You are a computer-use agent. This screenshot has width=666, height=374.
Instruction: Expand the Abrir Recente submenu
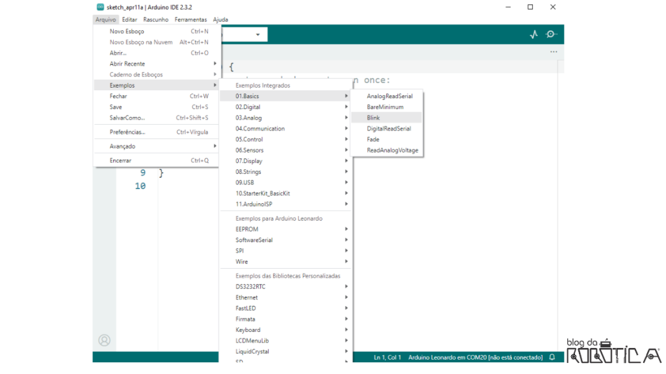coord(156,64)
